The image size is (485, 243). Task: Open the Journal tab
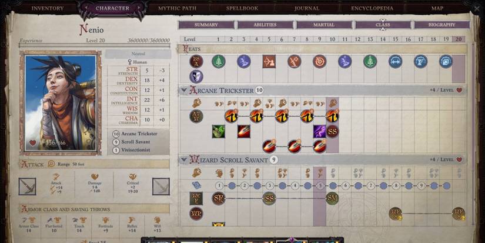click(x=306, y=8)
